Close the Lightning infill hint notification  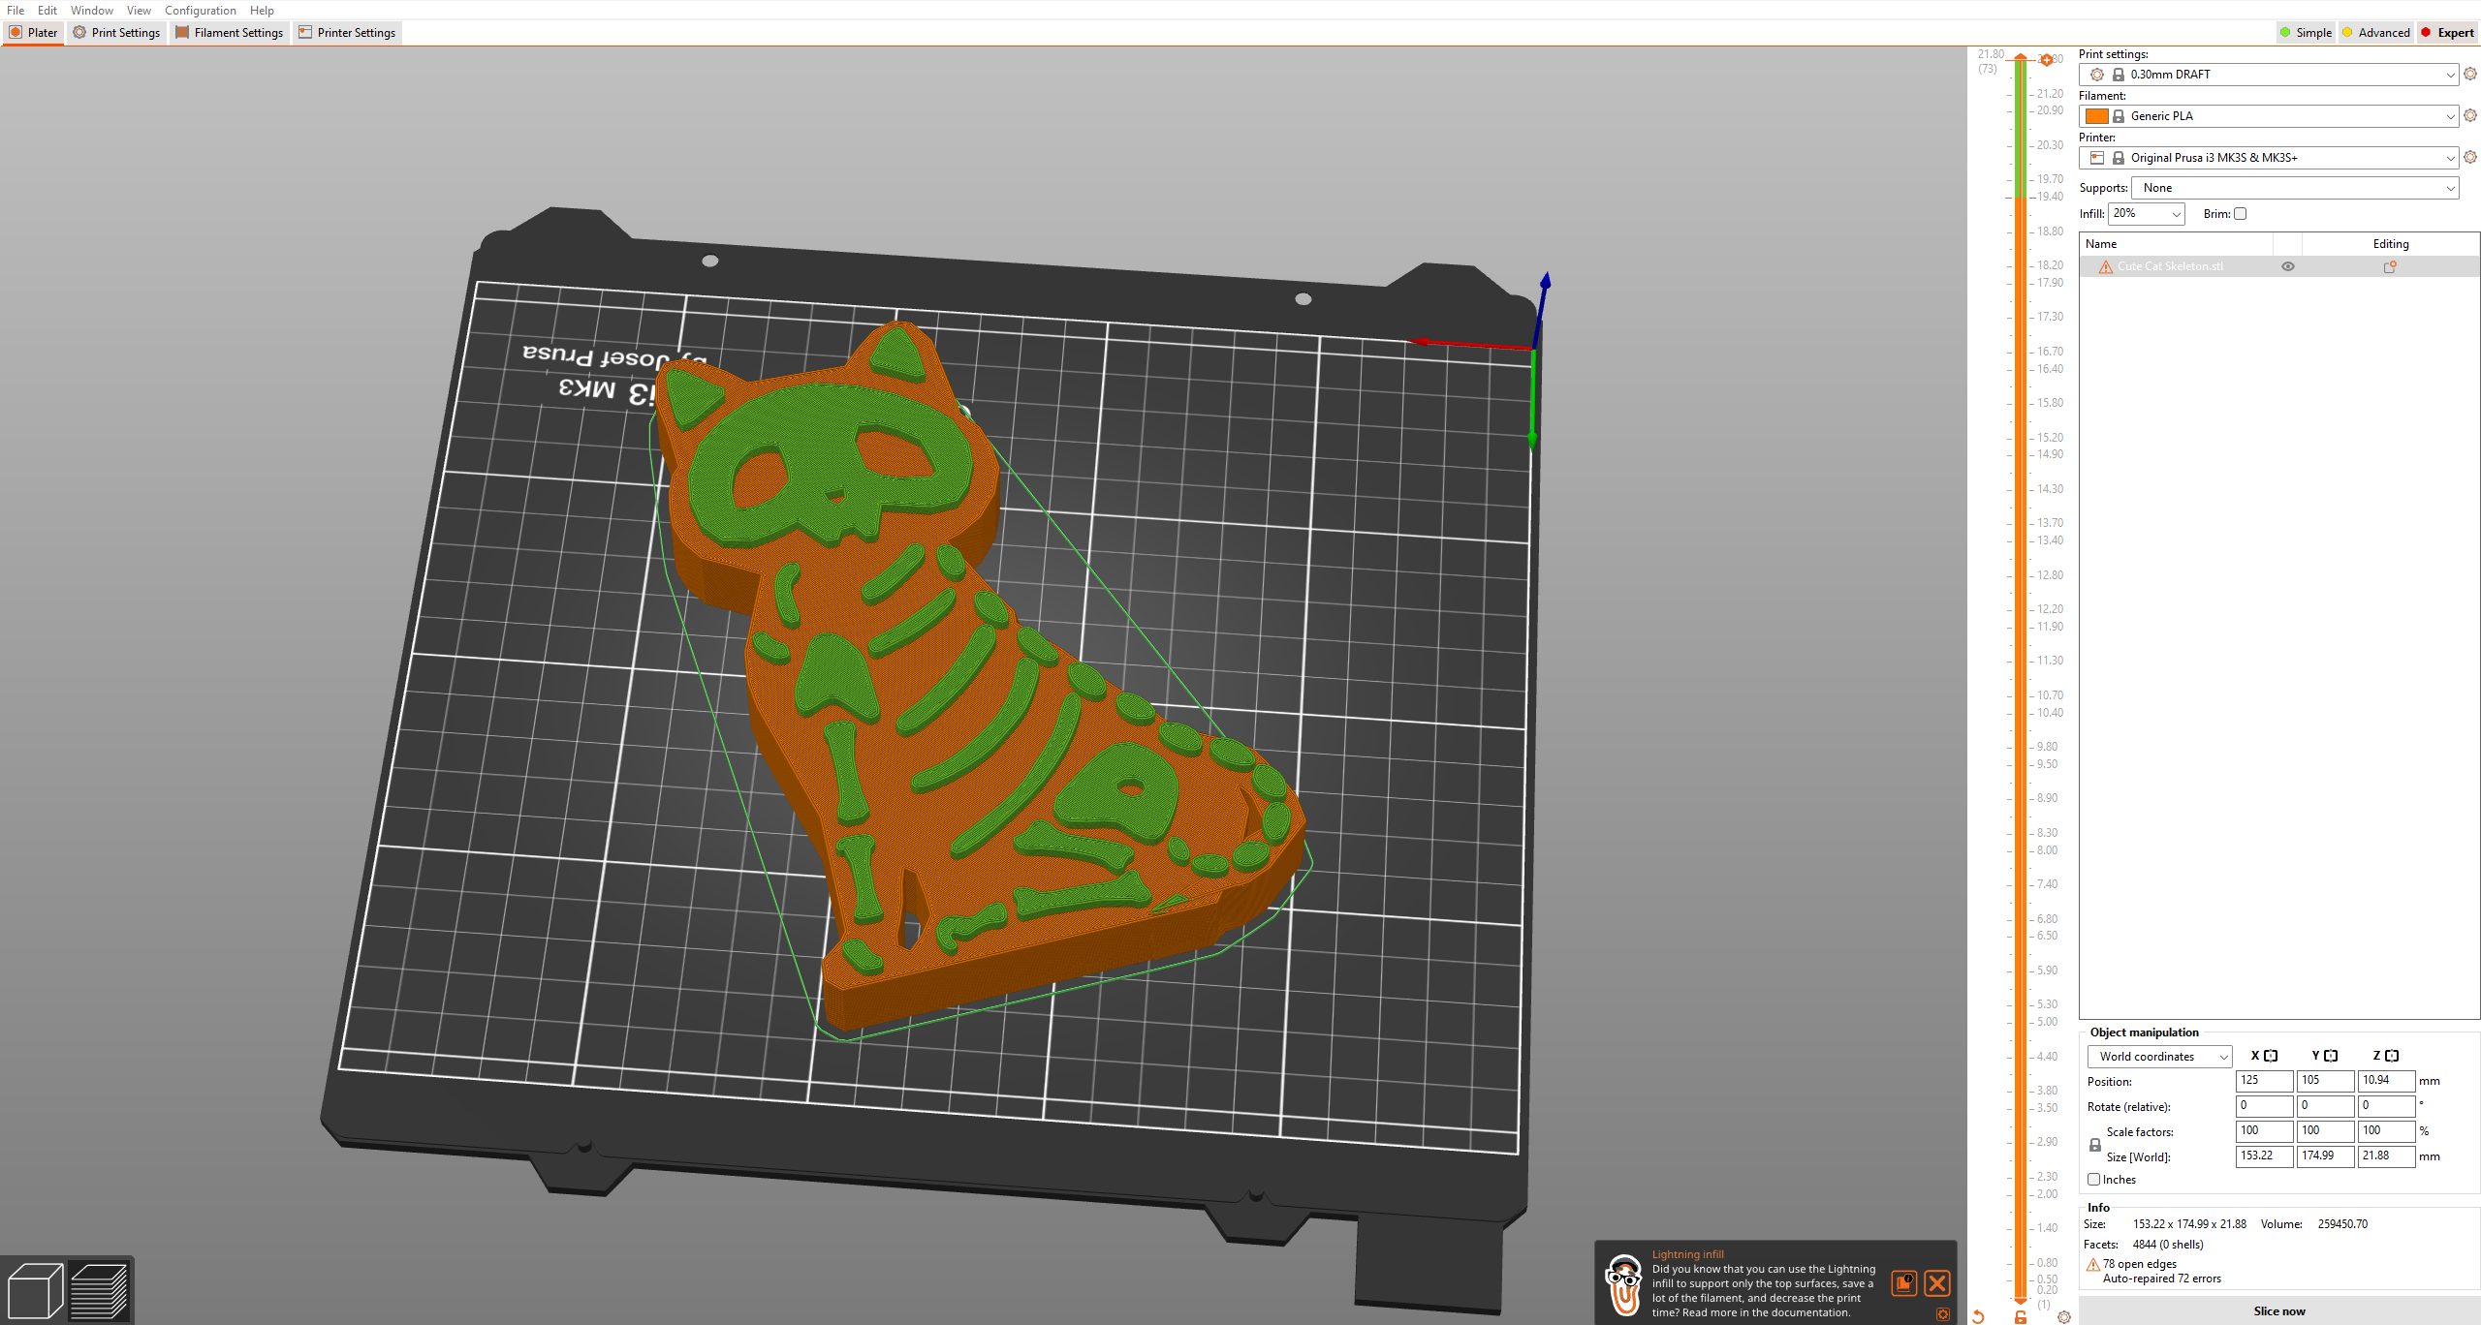point(1936,1283)
